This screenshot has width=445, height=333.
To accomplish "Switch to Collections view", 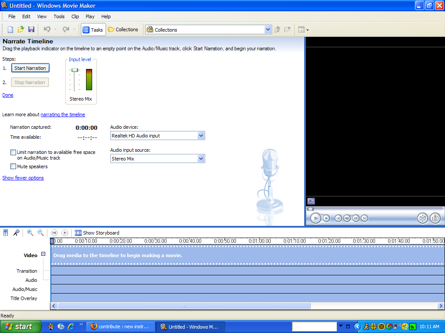I will (123, 29).
